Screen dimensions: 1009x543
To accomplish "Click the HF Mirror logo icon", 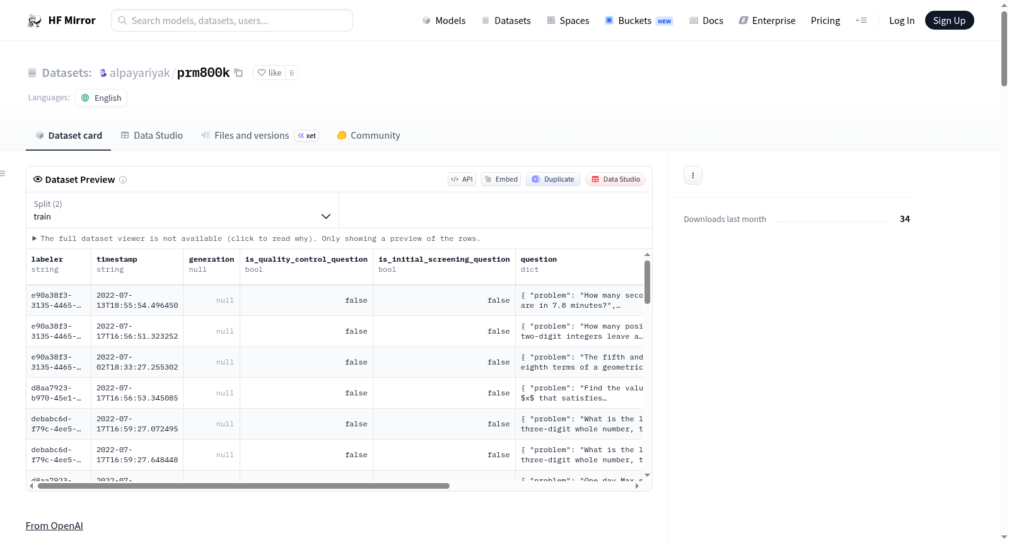I will pyautogui.click(x=35, y=21).
